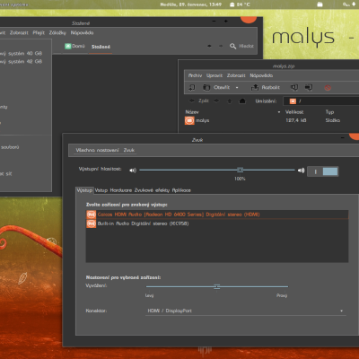Viewport: 359px width, 359px height.
Task: Open the Upravit menu in archive manager
Action: click(215, 75)
